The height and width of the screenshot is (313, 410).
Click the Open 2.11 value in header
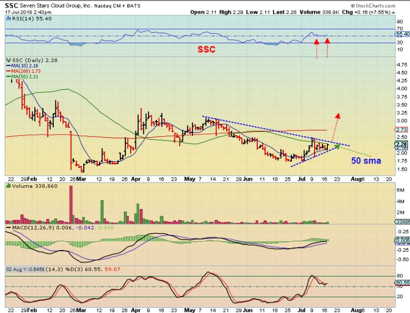[x=203, y=12]
